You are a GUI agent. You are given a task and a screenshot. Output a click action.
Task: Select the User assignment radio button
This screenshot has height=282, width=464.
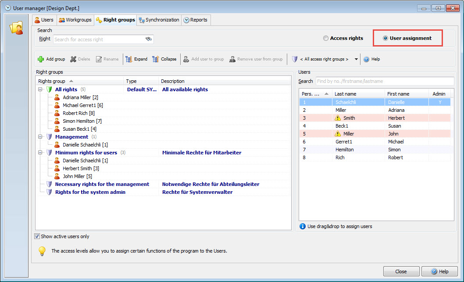click(x=385, y=39)
